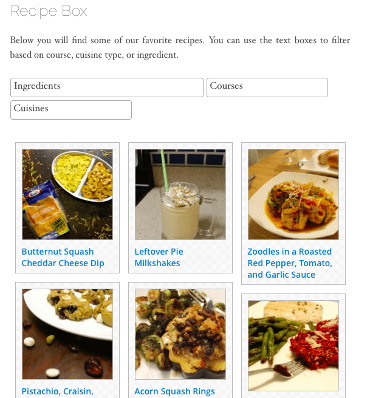The width and height of the screenshot is (370, 398).
Task: Select the Cuisines filter box
Action: point(71,110)
